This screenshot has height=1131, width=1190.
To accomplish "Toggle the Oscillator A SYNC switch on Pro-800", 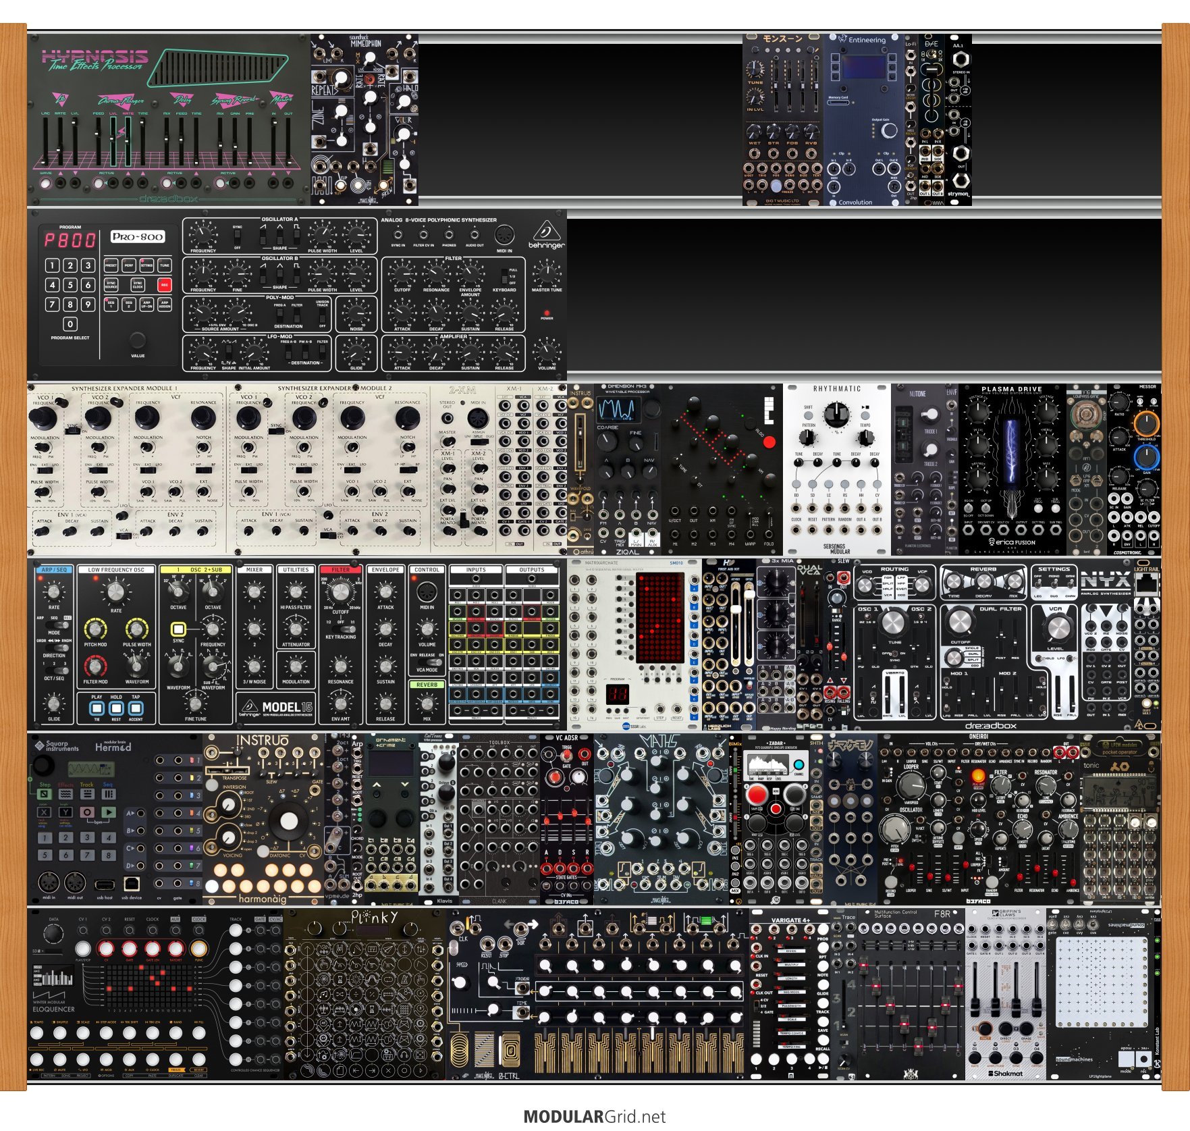I will 237,238.
